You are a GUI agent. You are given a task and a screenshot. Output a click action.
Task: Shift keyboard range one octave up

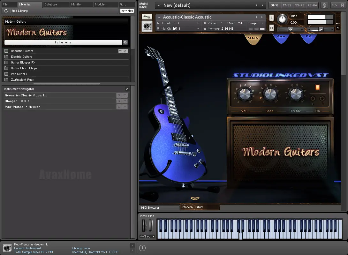tap(153, 236)
